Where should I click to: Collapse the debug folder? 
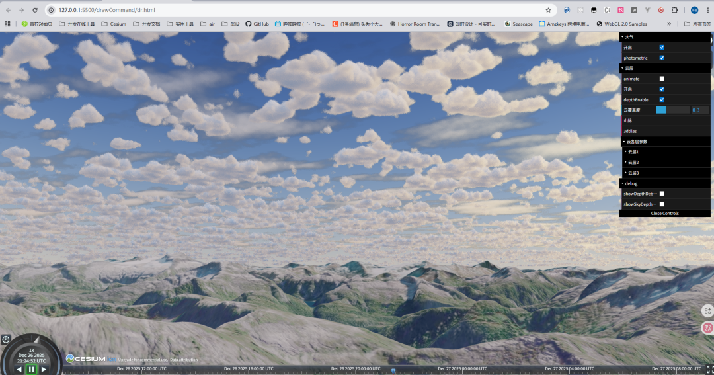click(665, 183)
